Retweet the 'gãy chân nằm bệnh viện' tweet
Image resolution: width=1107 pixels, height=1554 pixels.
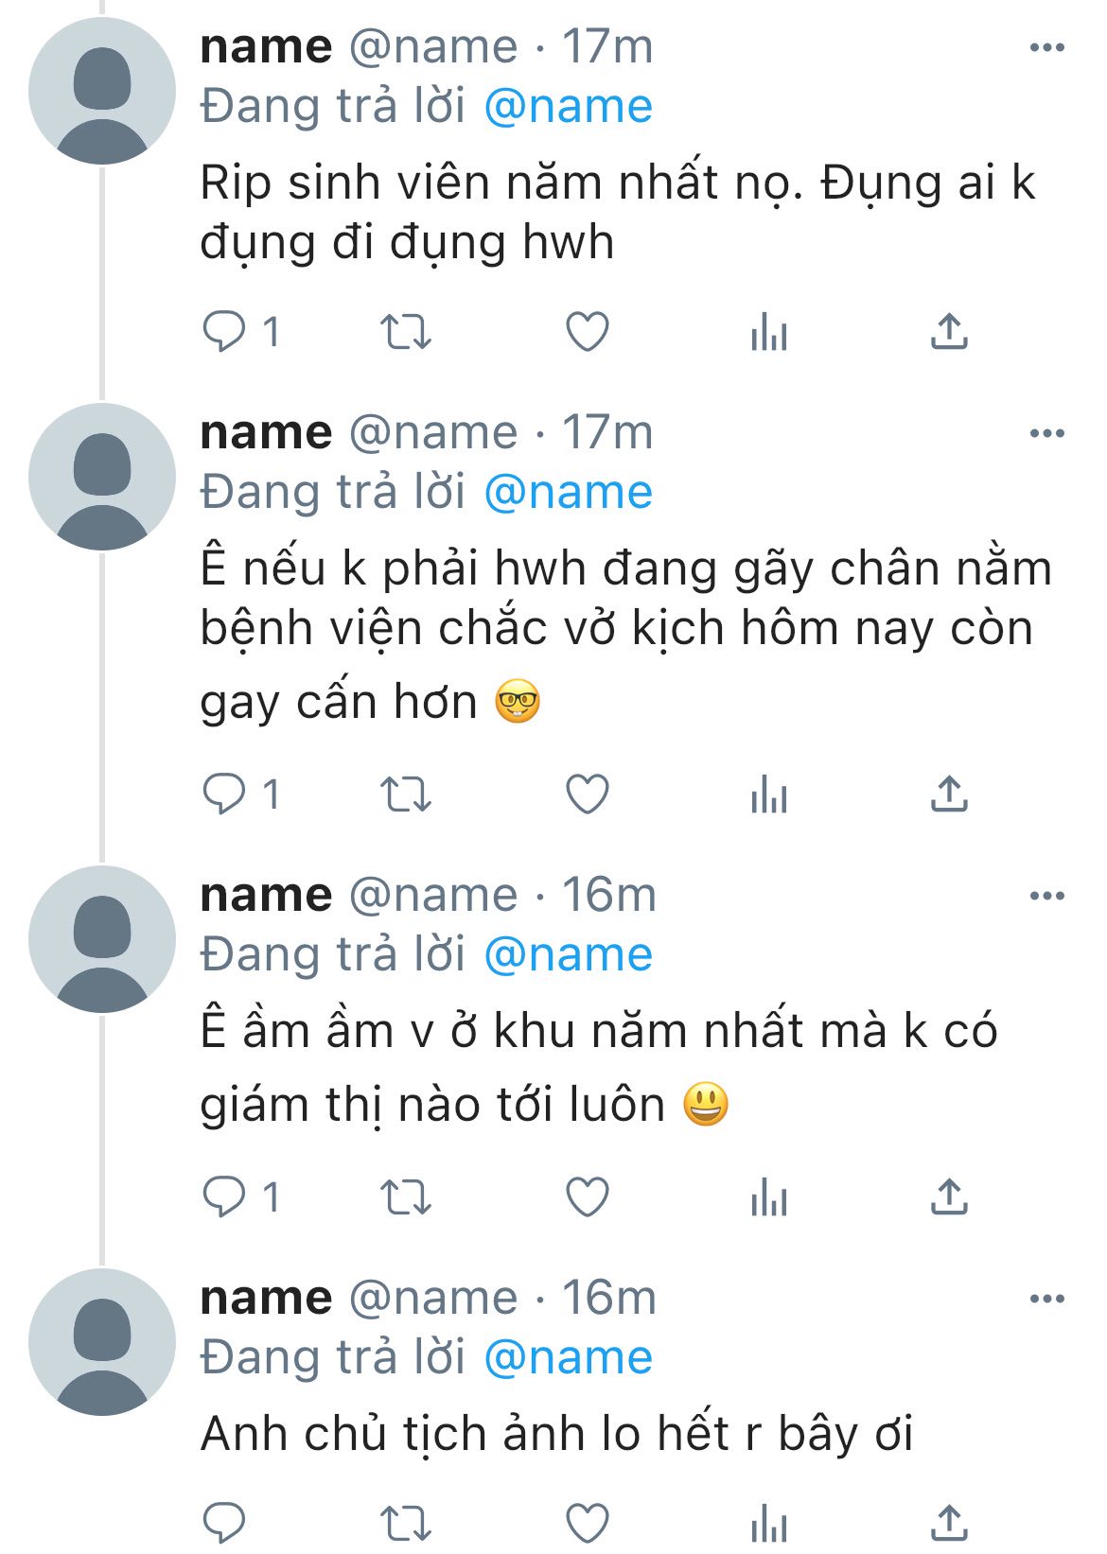click(x=405, y=794)
